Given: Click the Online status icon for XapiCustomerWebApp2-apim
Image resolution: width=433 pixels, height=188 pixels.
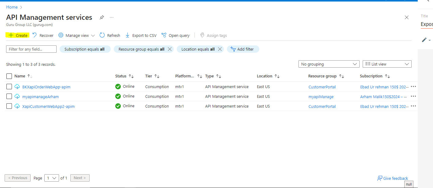Looking at the screenshot, I should tap(118, 106).
